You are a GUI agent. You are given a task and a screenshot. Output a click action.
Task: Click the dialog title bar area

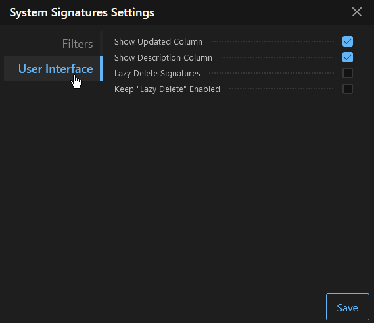pos(250,12)
